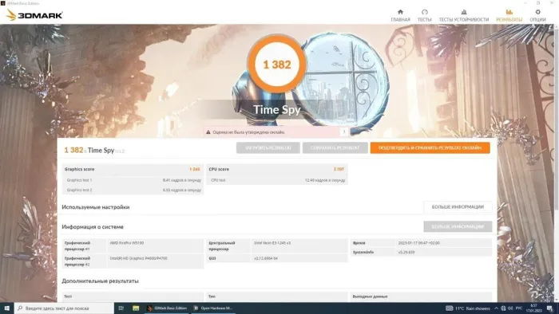Click the Дополнительные результаты heading
Screen dimensions: 559x314
pos(100,281)
